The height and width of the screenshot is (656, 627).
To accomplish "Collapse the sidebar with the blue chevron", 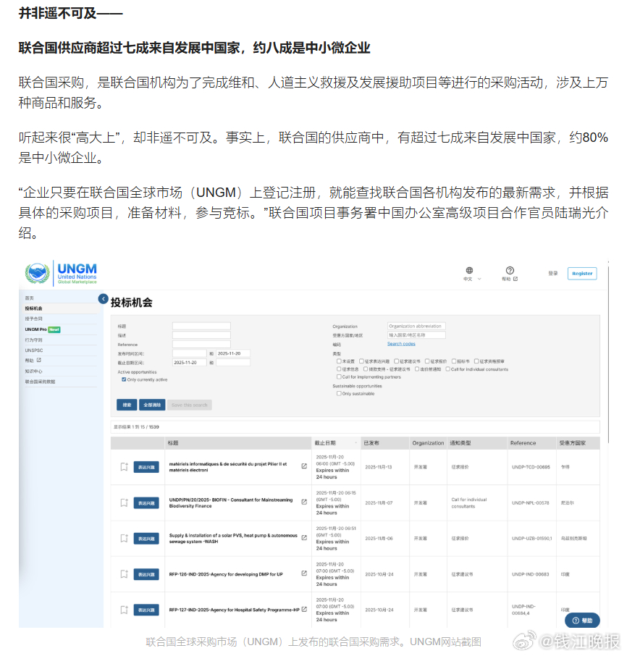I will click(102, 298).
